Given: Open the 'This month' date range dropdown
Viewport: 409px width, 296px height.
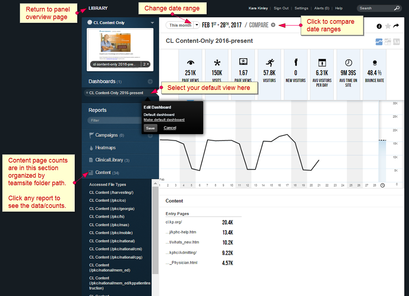Looking at the screenshot, I should click(x=197, y=25).
